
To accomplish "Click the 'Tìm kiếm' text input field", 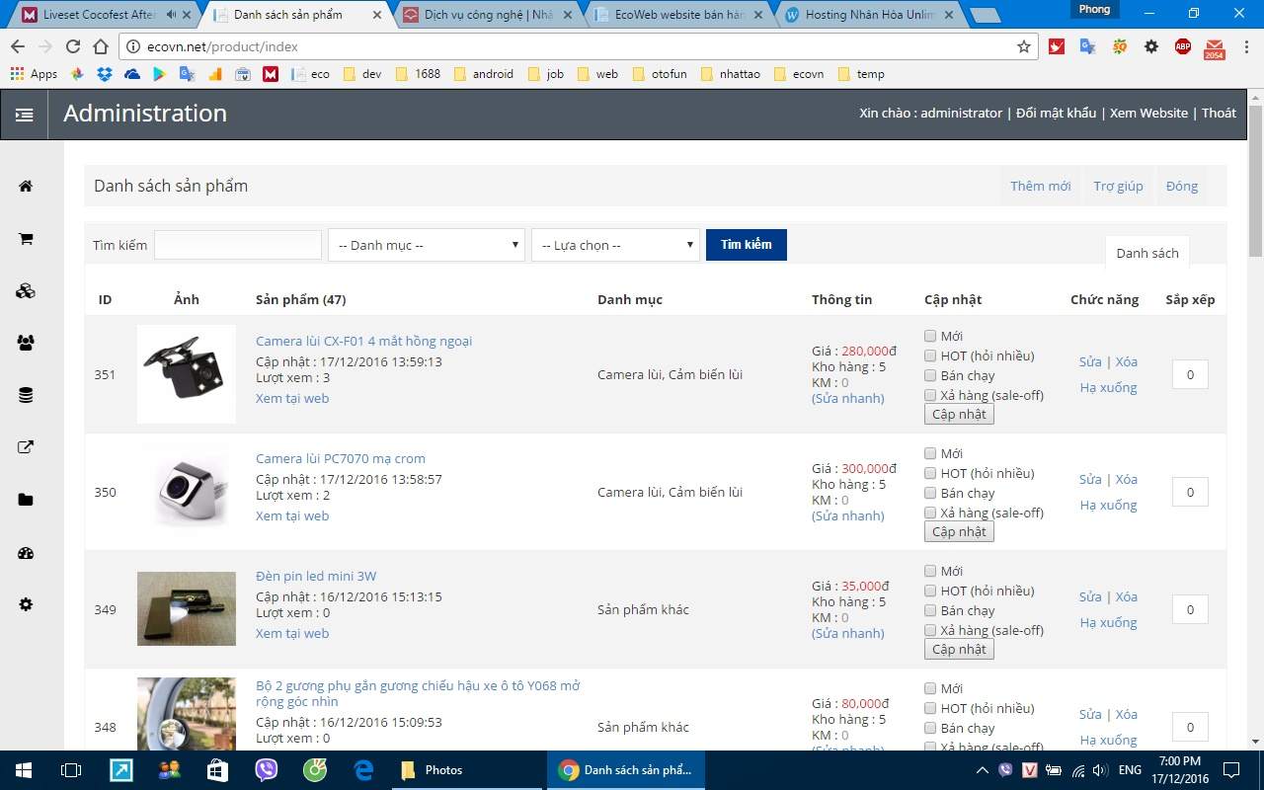I will (x=238, y=245).
